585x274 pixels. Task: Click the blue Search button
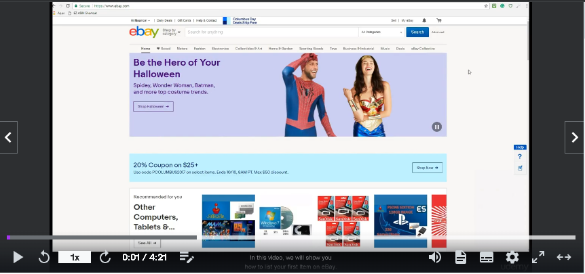point(417,32)
